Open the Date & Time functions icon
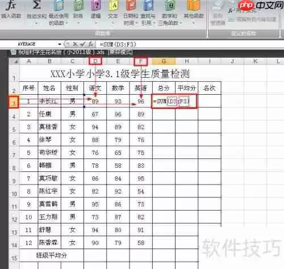Screen dimensions: 284x269 click(131, 5)
